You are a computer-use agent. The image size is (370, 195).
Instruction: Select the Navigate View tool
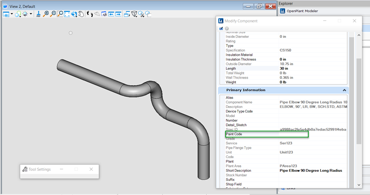[x=104, y=14]
